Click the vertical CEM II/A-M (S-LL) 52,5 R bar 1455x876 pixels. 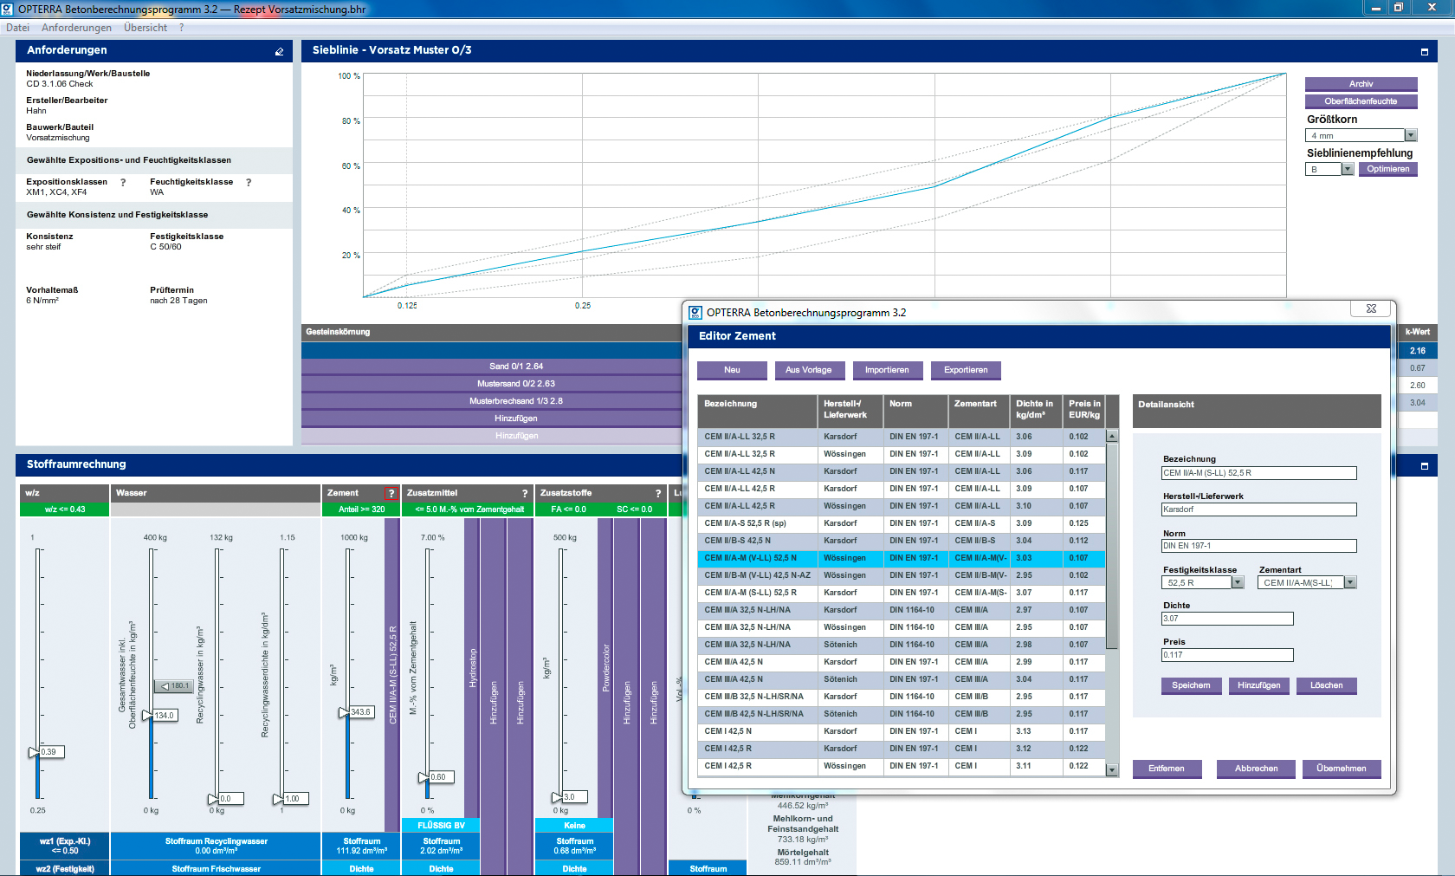tap(392, 675)
